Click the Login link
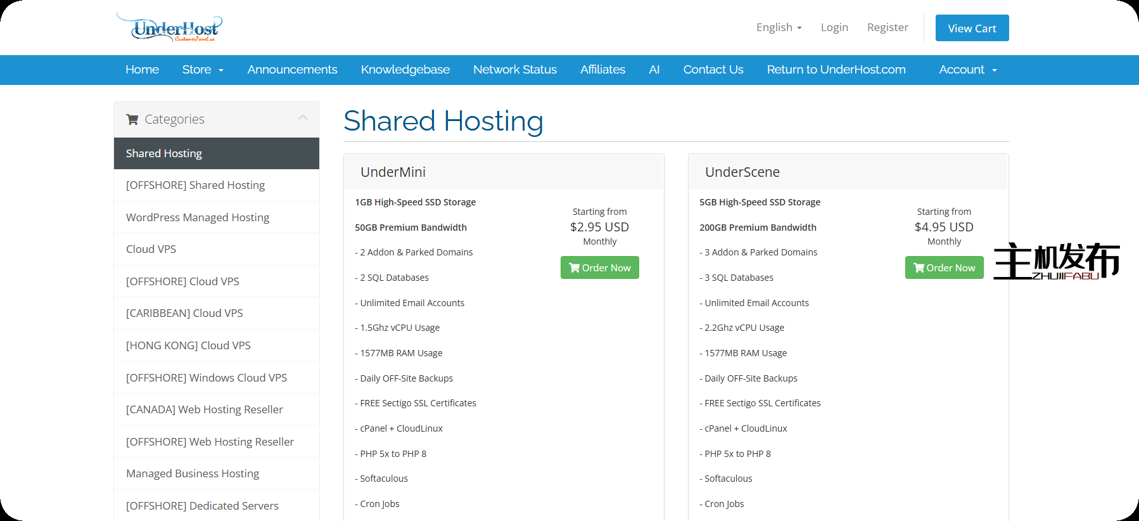The width and height of the screenshot is (1139, 521). pos(834,27)
